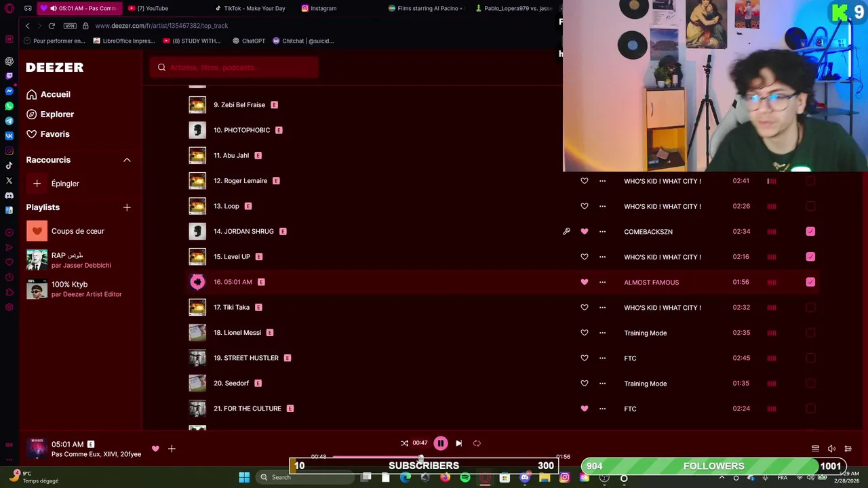The width and height of the screenshot is (868, 488).
Task: Unlike the track JORDAN SHRUG
Action: [585, 231]
